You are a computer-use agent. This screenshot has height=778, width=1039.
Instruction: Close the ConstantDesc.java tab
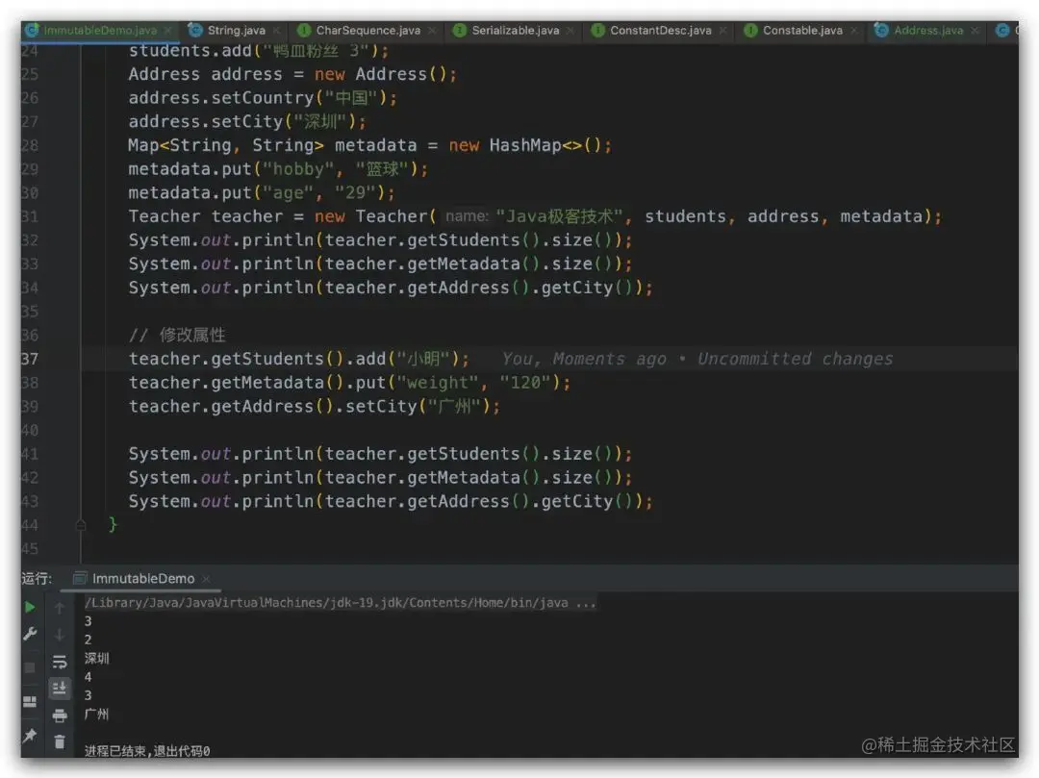coord(722,31)
